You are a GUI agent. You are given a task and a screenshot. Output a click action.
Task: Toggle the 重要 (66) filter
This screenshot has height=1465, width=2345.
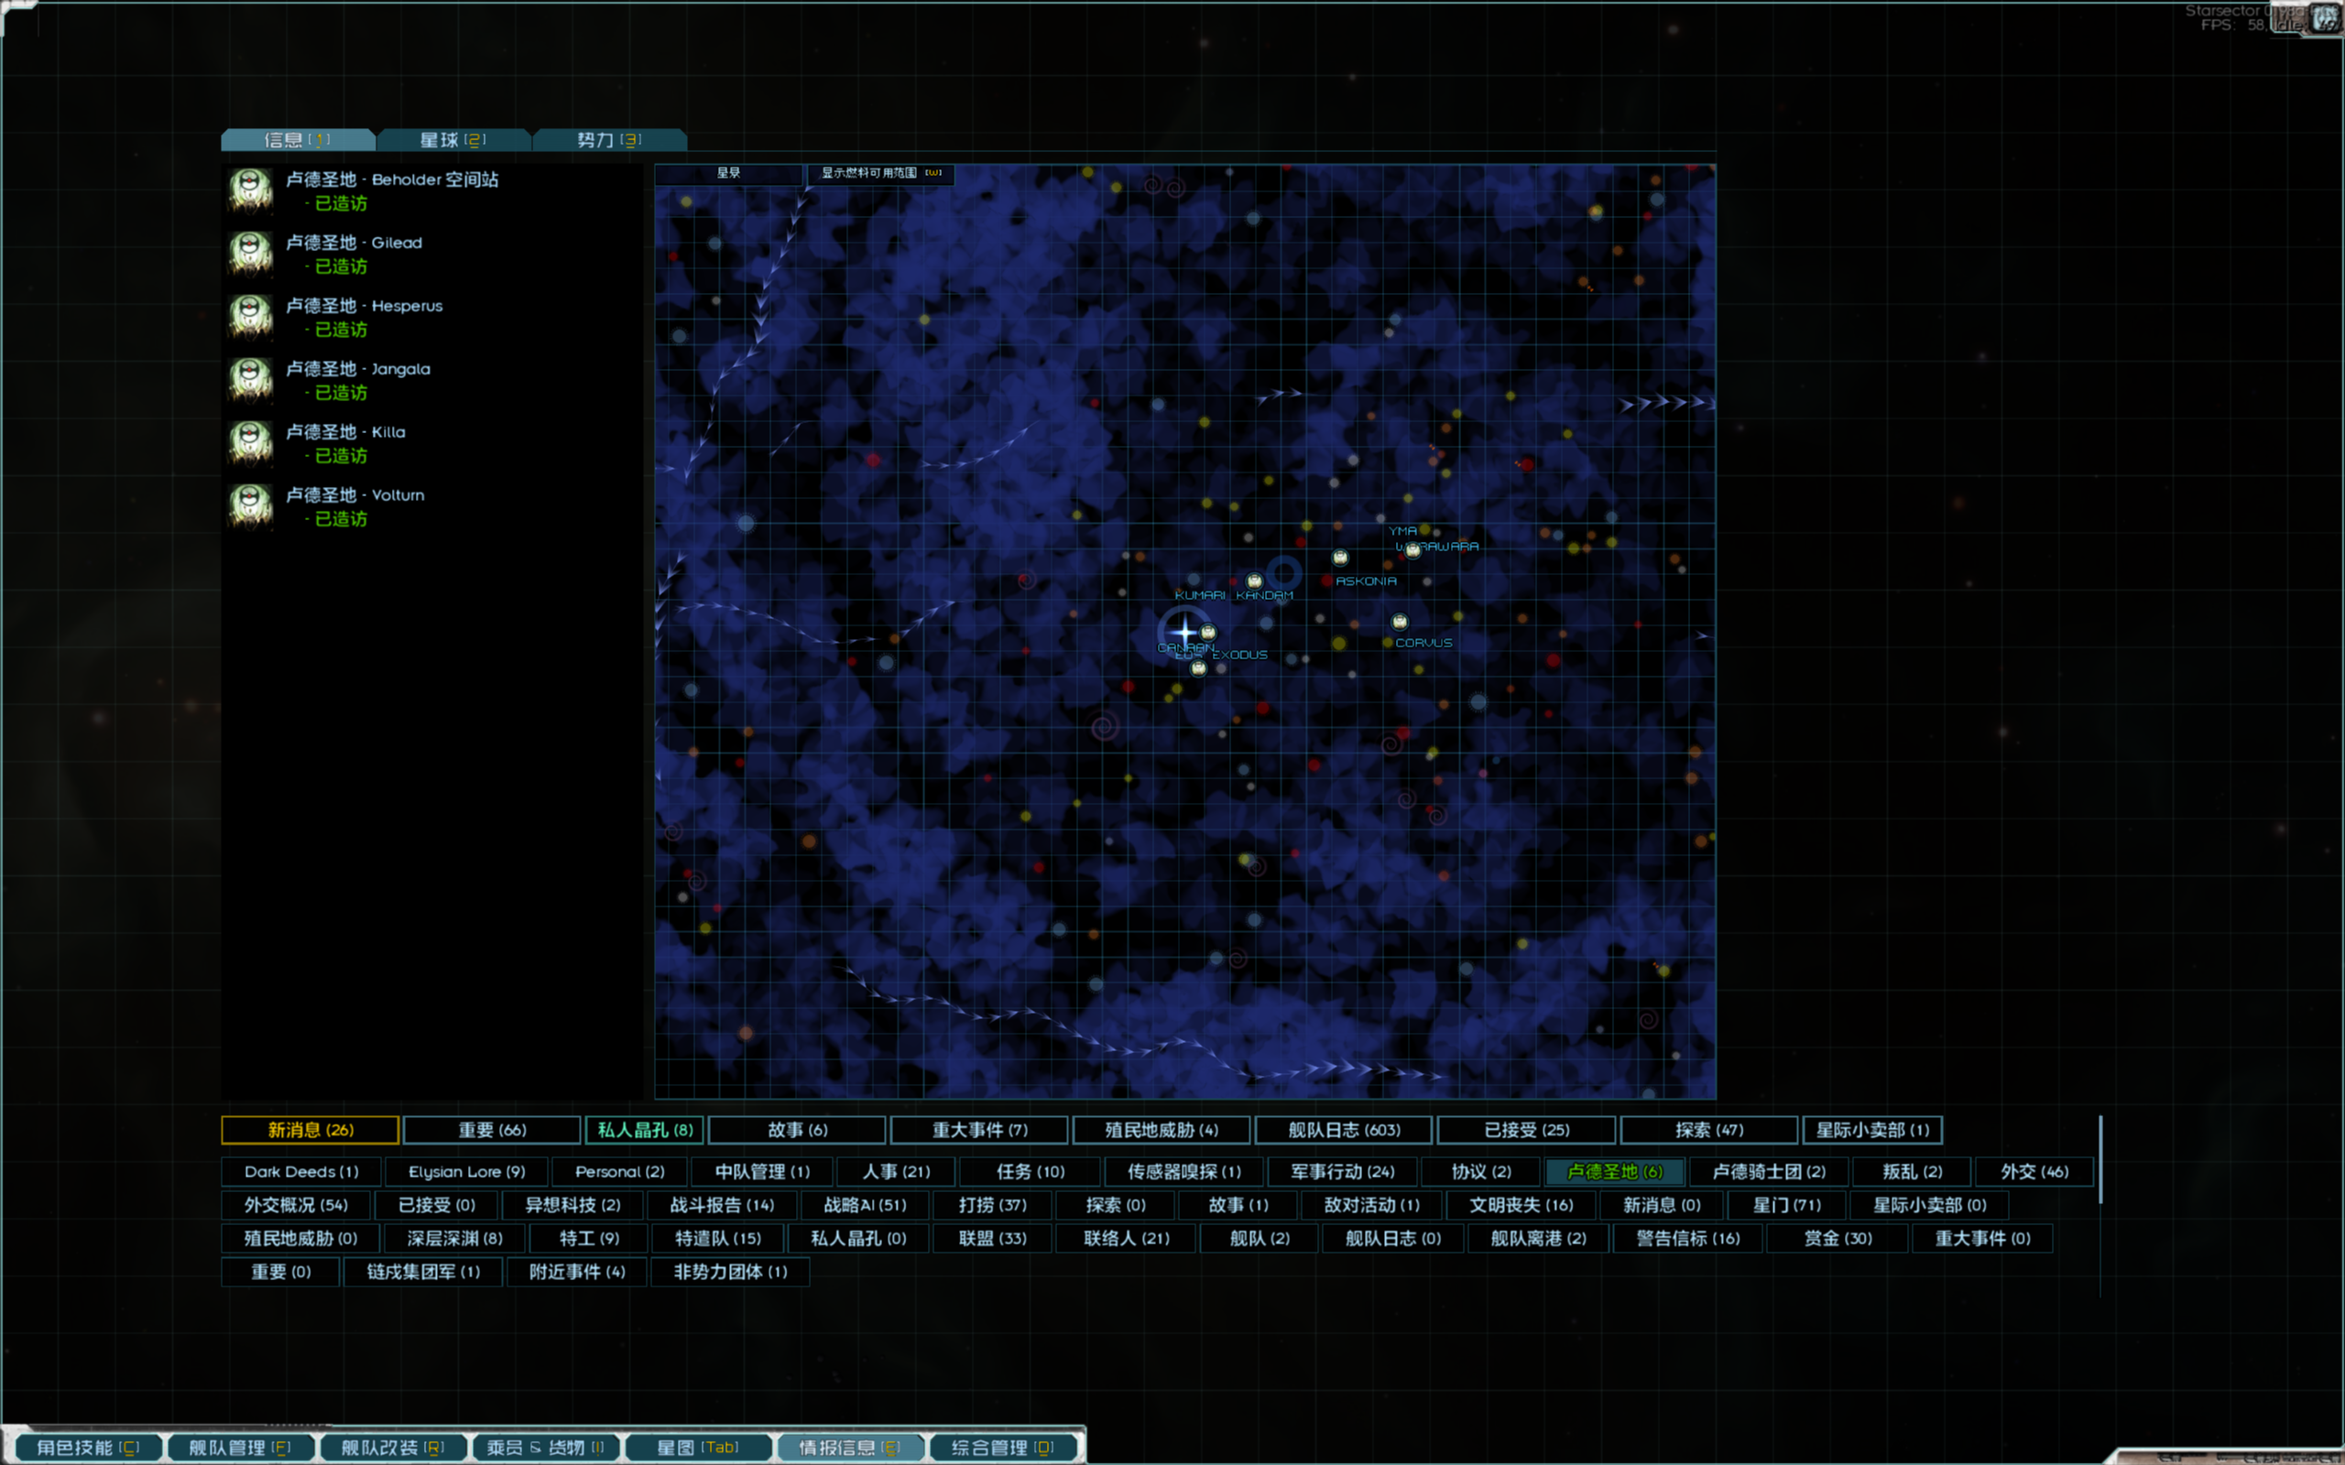pos(492,1130)
